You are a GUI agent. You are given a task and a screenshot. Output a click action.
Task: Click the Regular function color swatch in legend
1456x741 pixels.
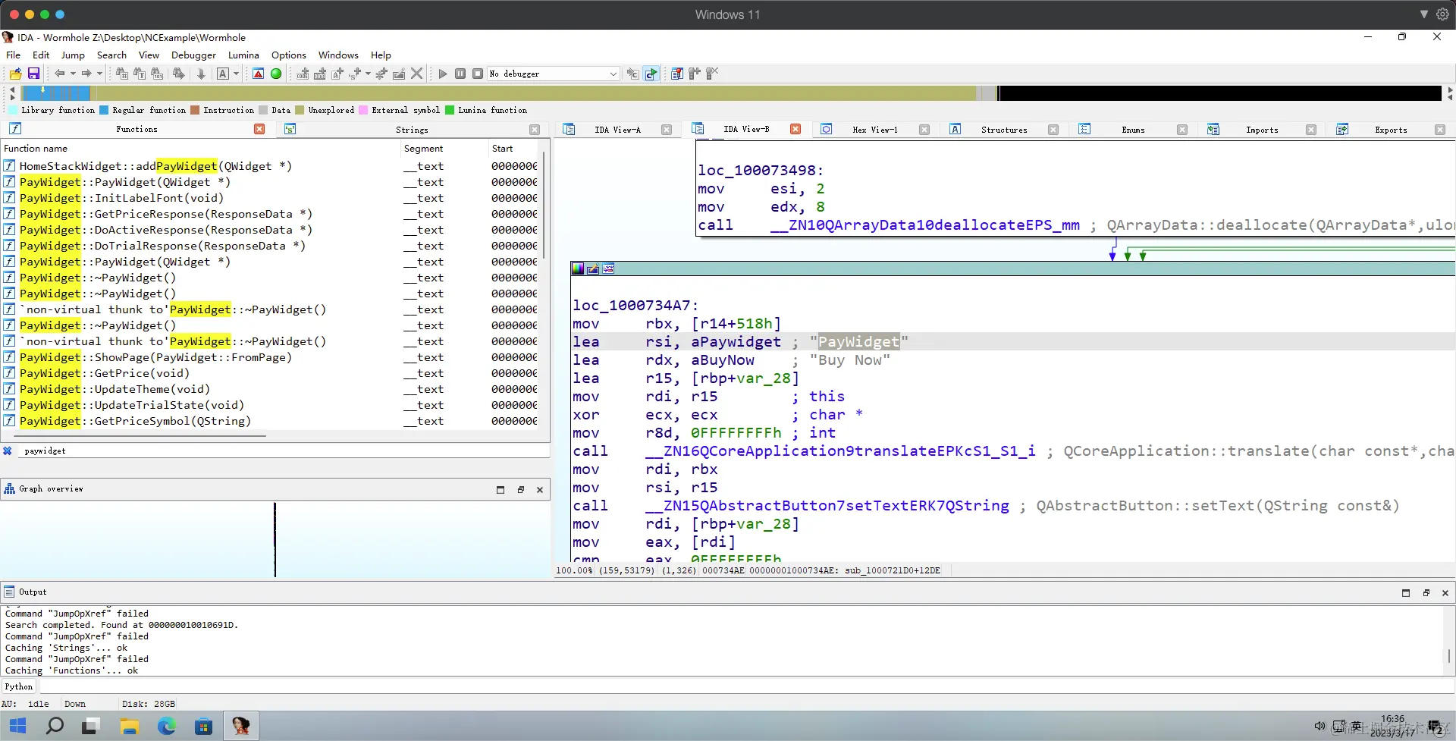(104, 110)
